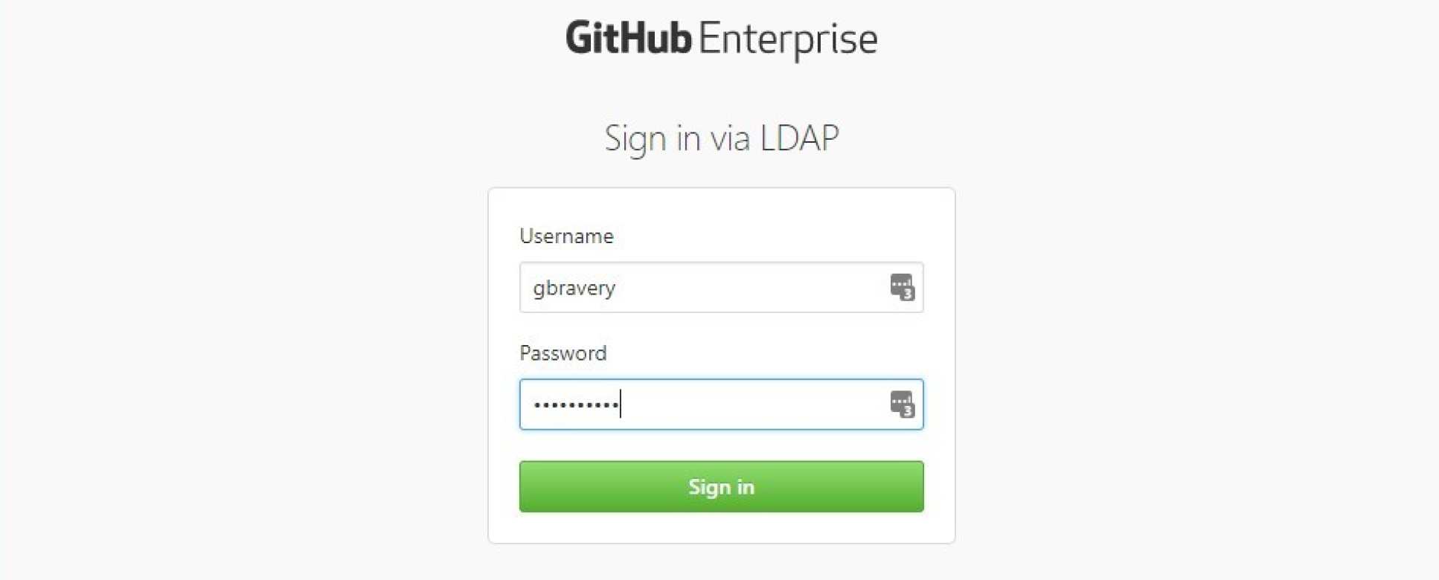The width and height of the screenshot is (1439, 580).
Task: Click the Sign in via LDAP heading
Action: pos(721,139)
